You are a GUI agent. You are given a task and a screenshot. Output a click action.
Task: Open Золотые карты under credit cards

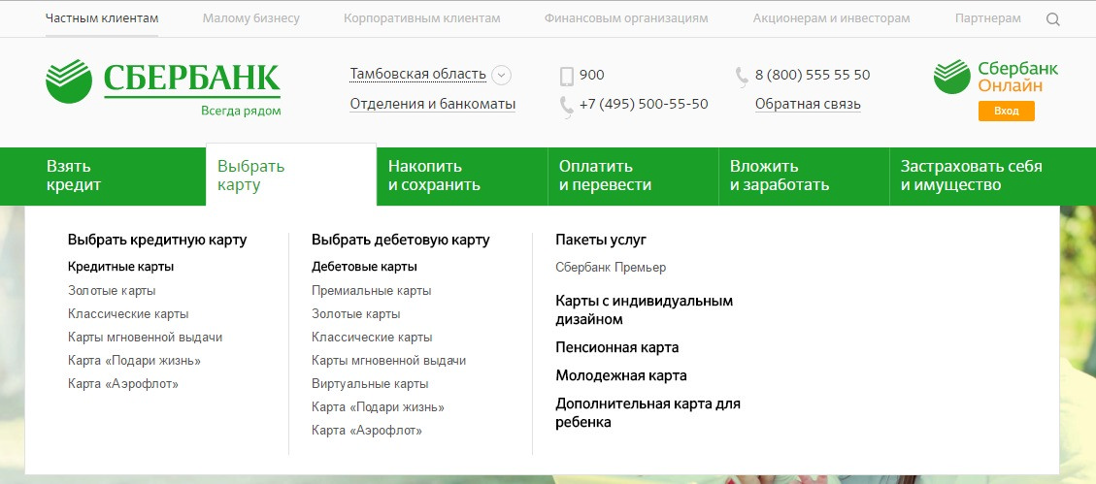click(x=112, y=291)
